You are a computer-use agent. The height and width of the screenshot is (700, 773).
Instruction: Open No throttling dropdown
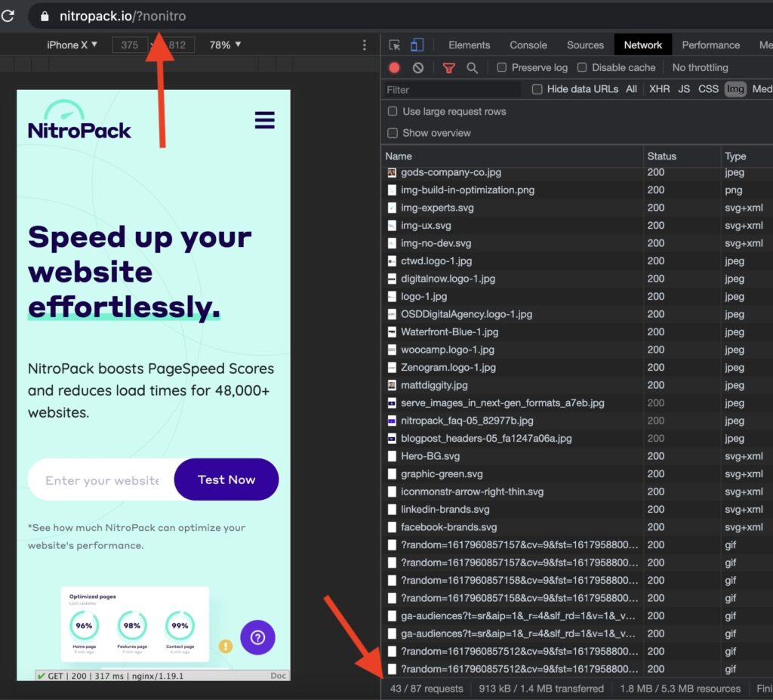click(x=700, y=67)
